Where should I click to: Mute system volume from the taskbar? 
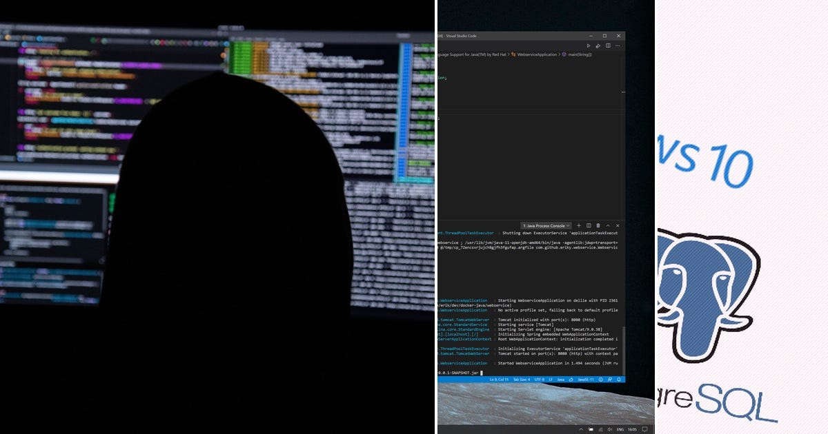(609, 428)
